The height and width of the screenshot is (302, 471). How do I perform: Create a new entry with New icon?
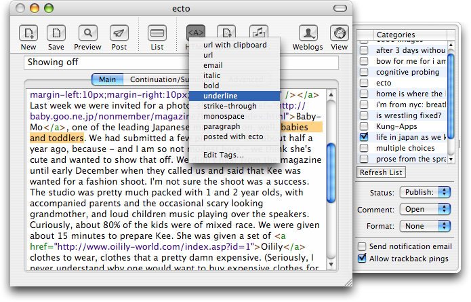coord(28,33)
